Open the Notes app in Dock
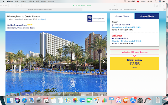This screenshot has width=168, height=105. [53, 100]
